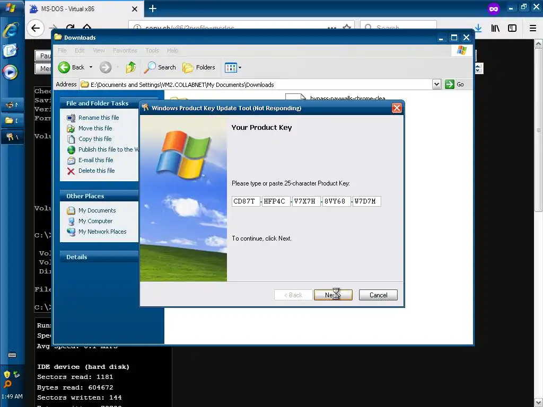Open the Edit menu in Downloads
This screenshot has width=543, height=407.
click(x=80, y=50)
